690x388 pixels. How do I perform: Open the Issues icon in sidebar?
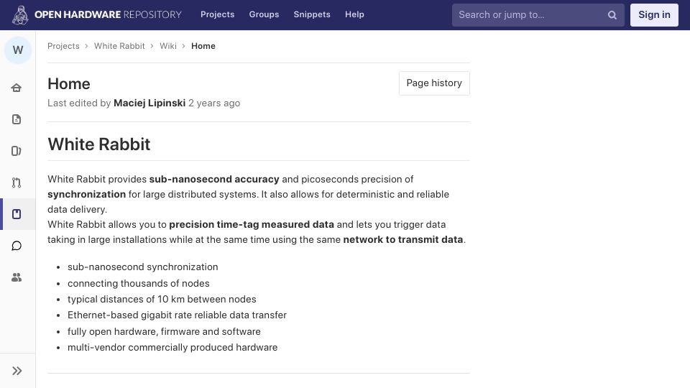[17, 151]
